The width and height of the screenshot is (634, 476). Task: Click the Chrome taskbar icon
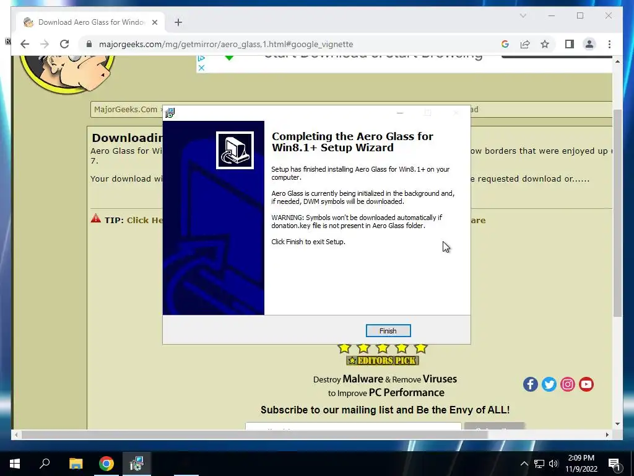(106, 464)
